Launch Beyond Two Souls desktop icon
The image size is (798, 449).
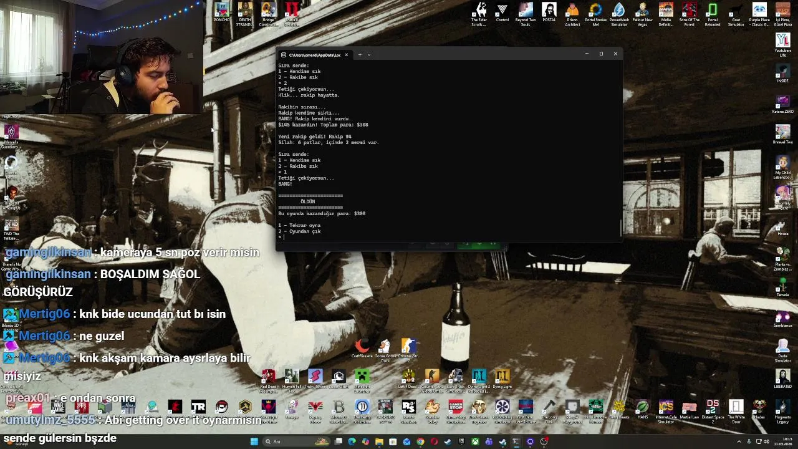(x=526, y=14)
